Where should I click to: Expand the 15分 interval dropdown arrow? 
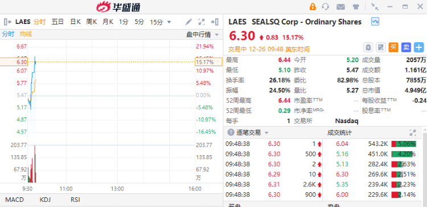pos(169,22)
